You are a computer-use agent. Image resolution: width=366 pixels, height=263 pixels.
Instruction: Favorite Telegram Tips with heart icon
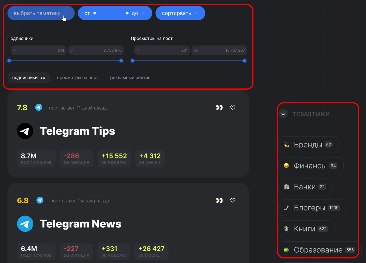tap(233, 108)
